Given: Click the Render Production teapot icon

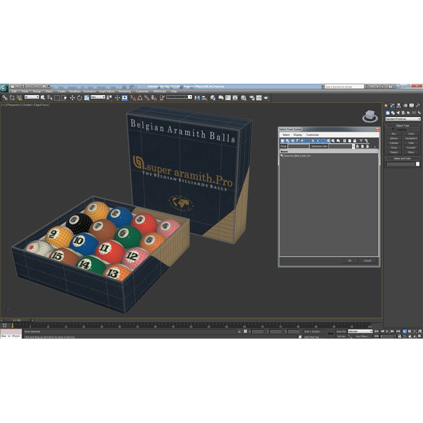Looking at the screenshot, I should (x=266, y=98).
